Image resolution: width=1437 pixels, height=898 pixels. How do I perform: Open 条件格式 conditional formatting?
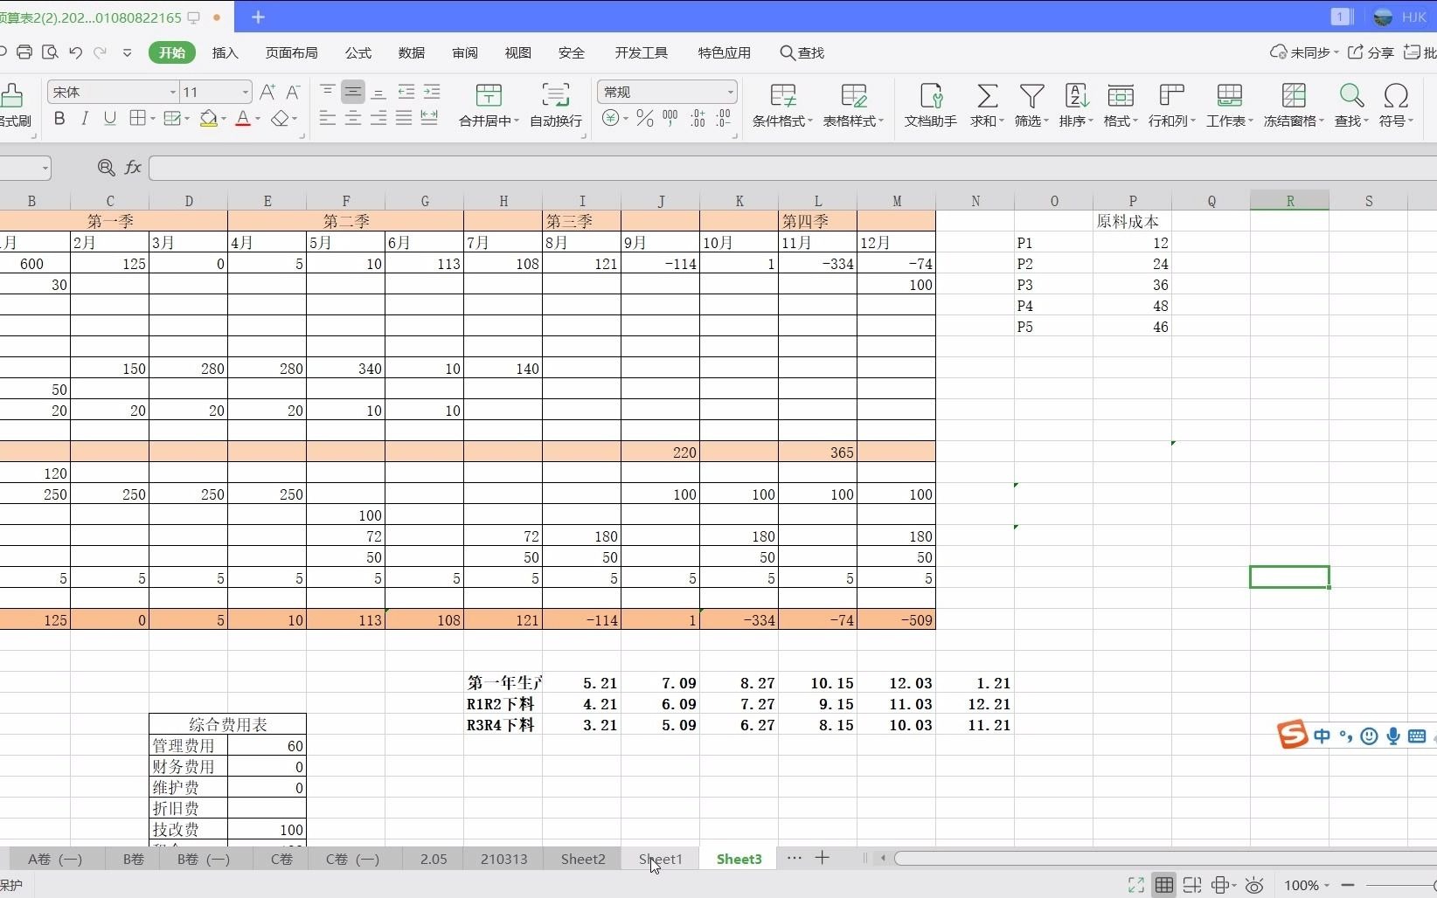782,105
